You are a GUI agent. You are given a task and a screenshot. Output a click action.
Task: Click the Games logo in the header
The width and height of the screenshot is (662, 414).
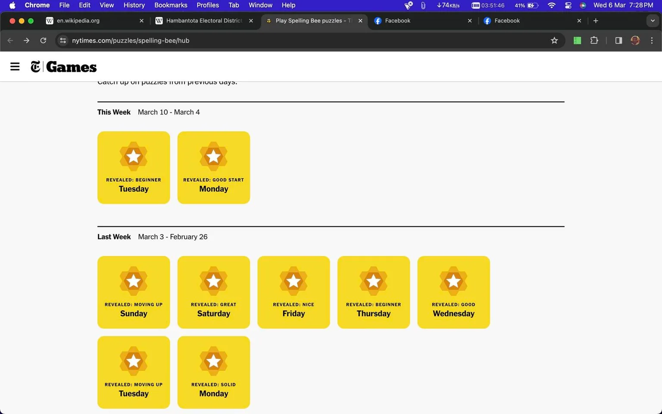point(64,66)
